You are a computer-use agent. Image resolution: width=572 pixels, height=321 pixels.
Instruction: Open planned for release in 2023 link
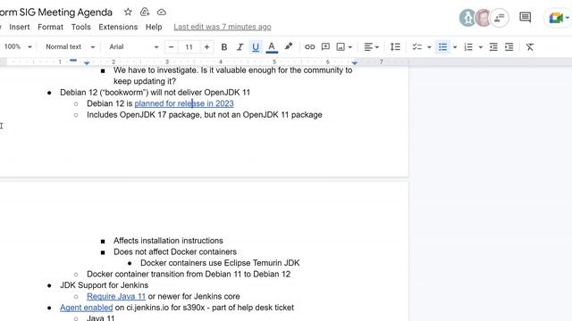point(184,103)
